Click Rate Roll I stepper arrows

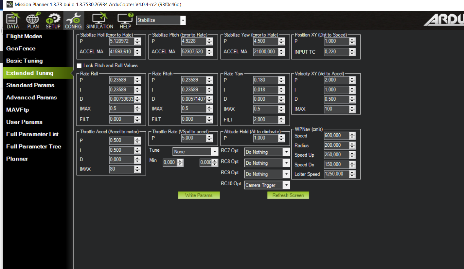[137, 90]
